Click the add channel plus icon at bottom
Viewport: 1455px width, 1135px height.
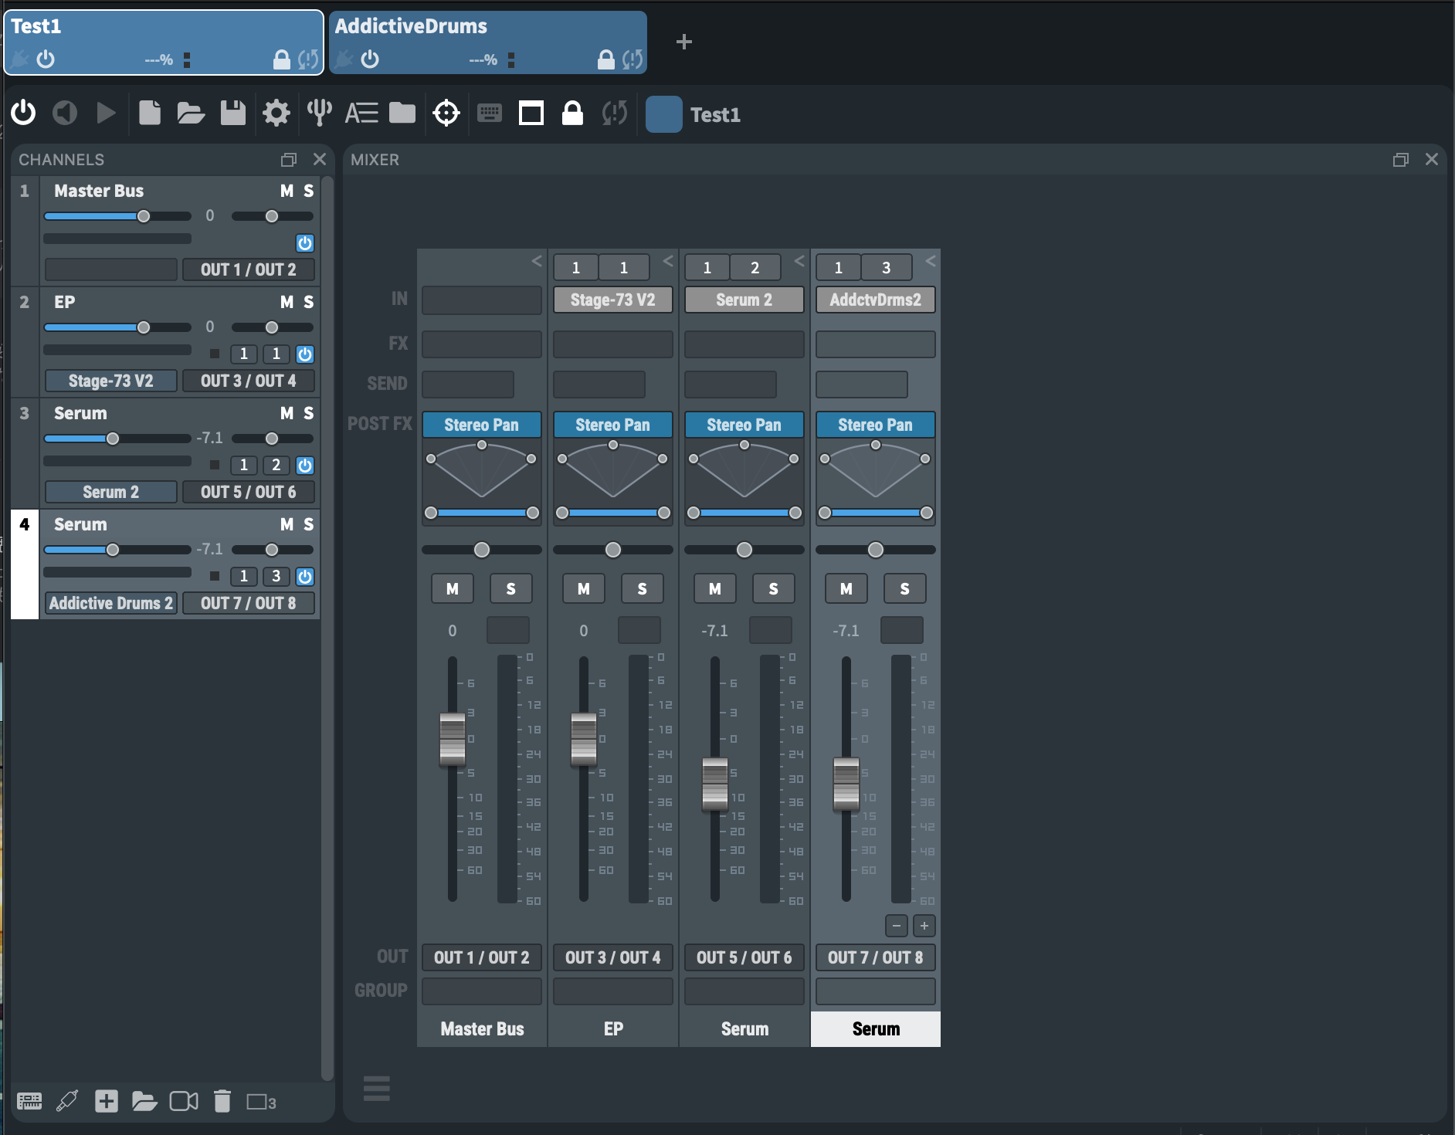tap(106, 1101)
